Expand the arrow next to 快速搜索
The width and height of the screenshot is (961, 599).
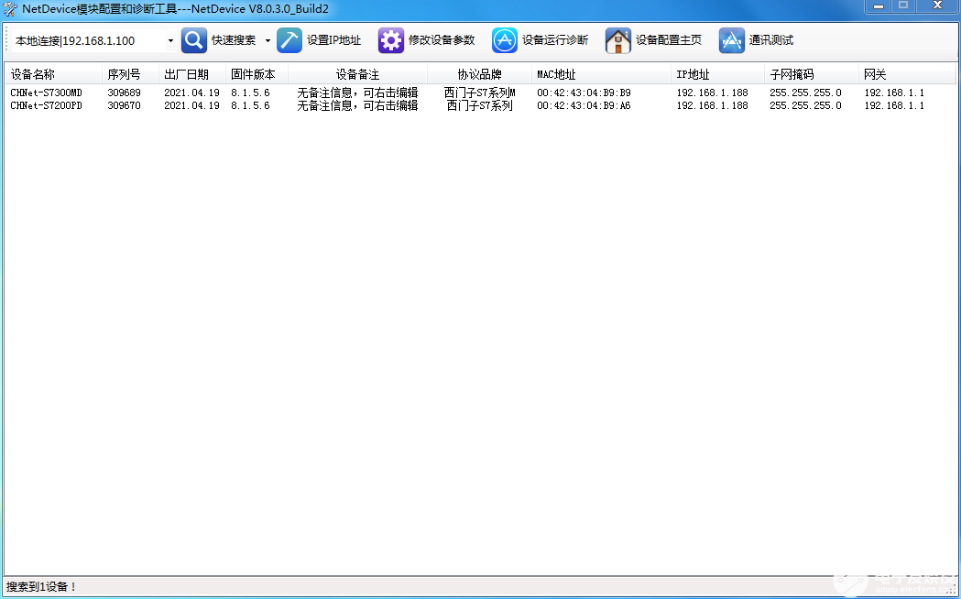[x=268, y=40]
